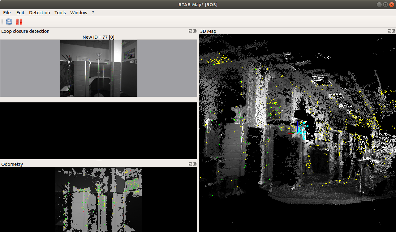
Task: Undock the 3D Map panel
Action: click(389, 31)
